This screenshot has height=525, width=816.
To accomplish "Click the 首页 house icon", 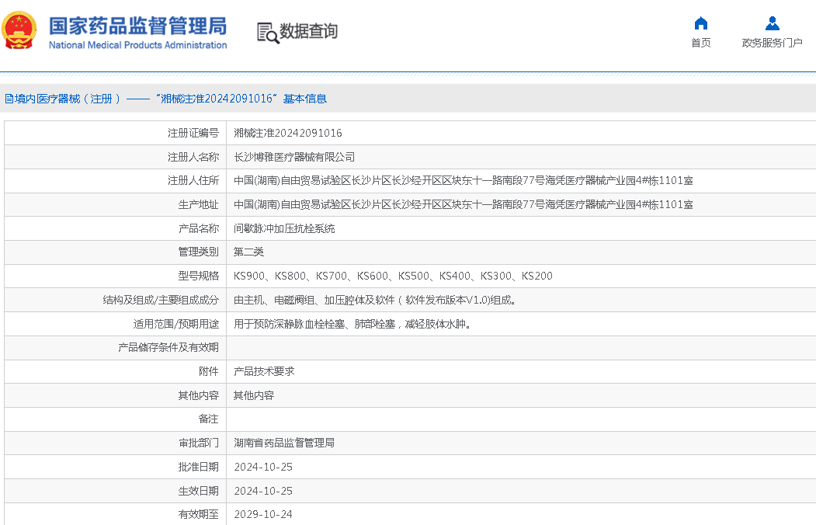I will (x=700, y=23).
